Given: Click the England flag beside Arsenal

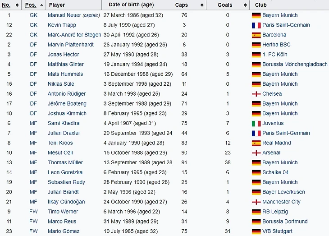Looking at the screenshot, I should [x=256, y=153].
